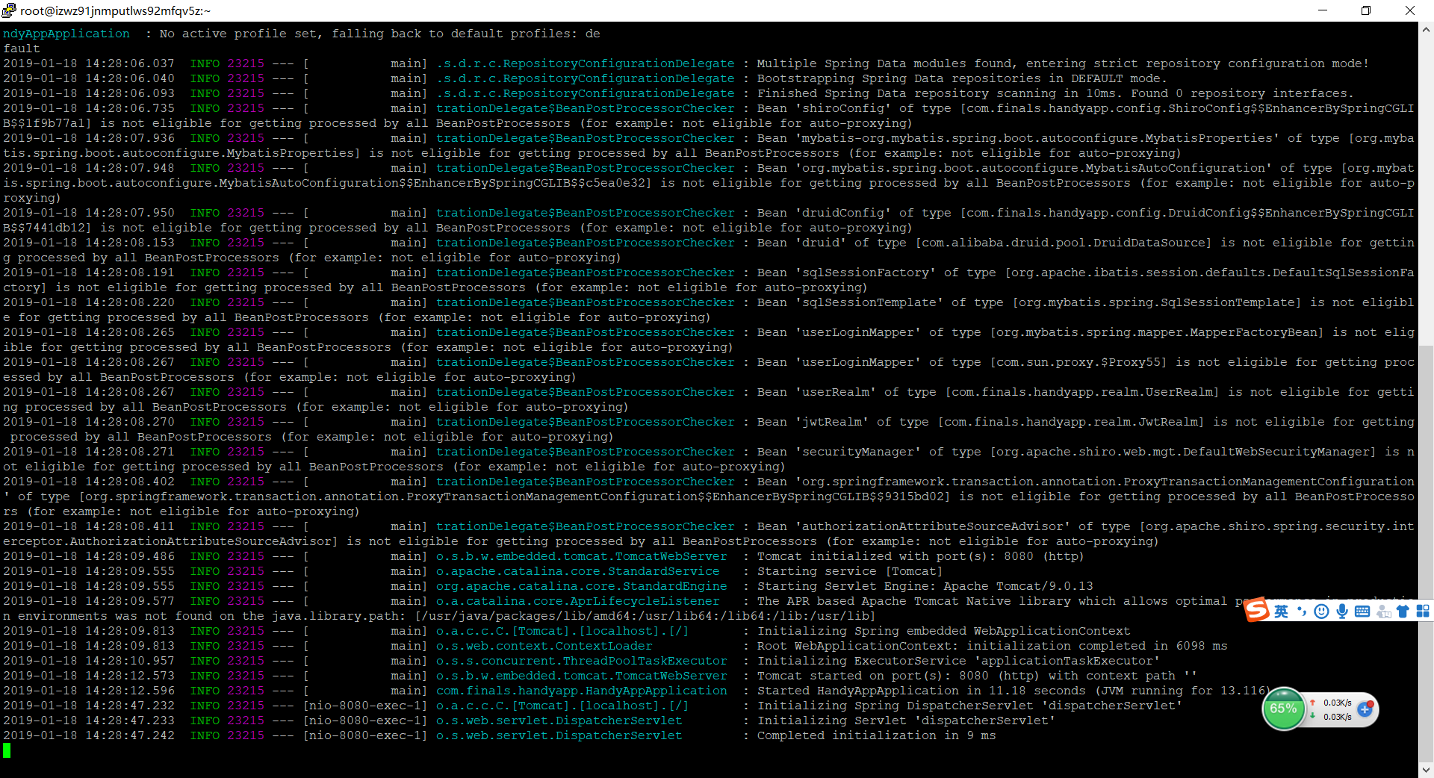Click bean name 'jwtRealm' in log
This screenshot has width=1434, height=778.
[832, 422]
